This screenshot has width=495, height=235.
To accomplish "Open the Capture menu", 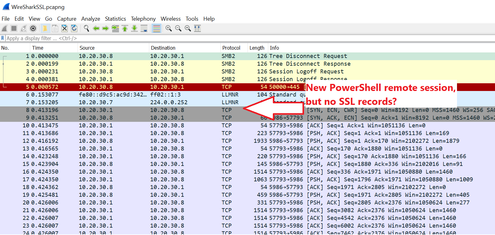I will pos(66,19).
